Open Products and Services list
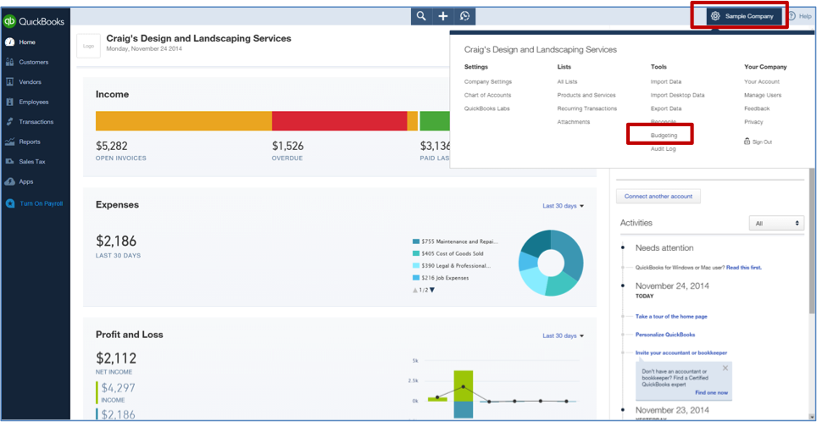 pyautogui.click(x=586, y=96)
